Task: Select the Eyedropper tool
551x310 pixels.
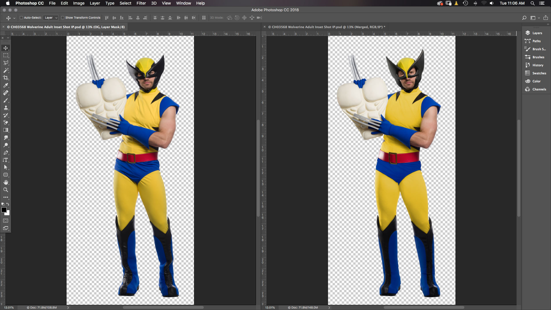Action: point(6,85)
